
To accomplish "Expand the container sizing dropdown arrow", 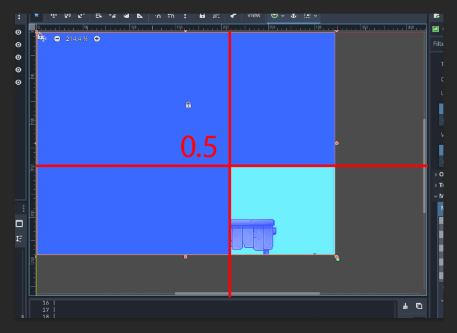I will coord(316,16).
